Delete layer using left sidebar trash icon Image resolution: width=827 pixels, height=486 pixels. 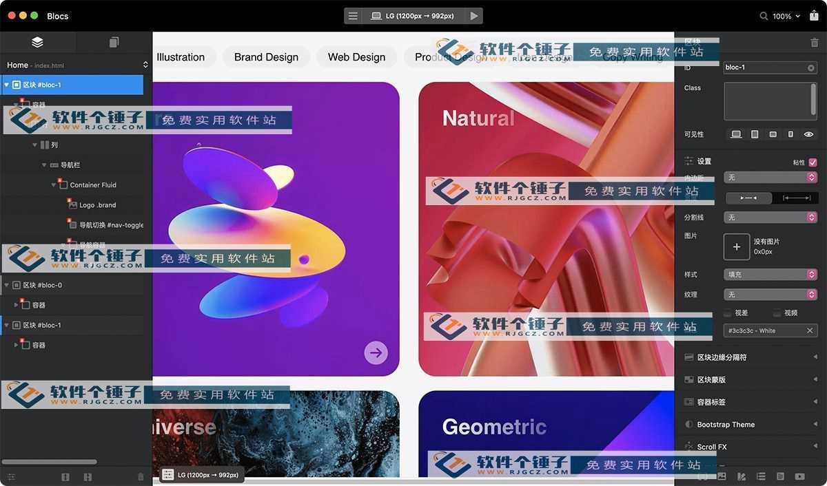[x=141, y=476]
